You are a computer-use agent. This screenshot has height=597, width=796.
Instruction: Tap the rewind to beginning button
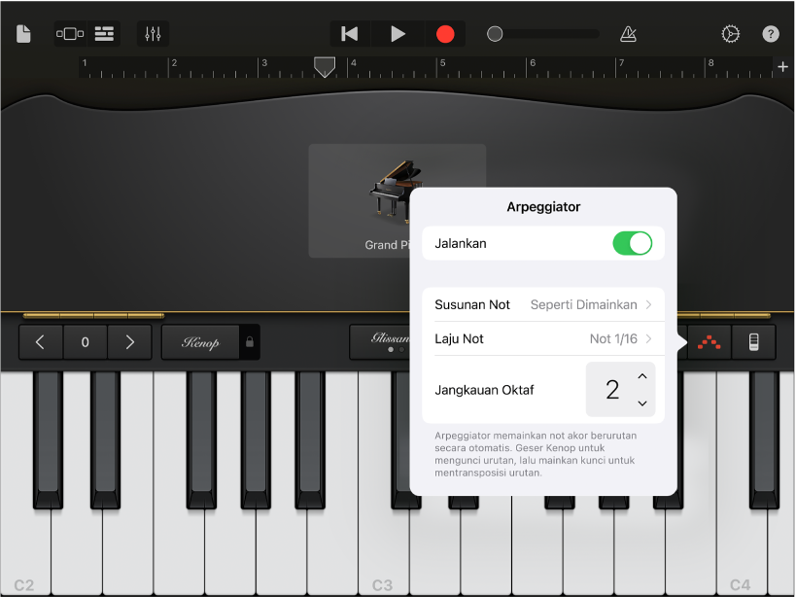click(349, 33)
